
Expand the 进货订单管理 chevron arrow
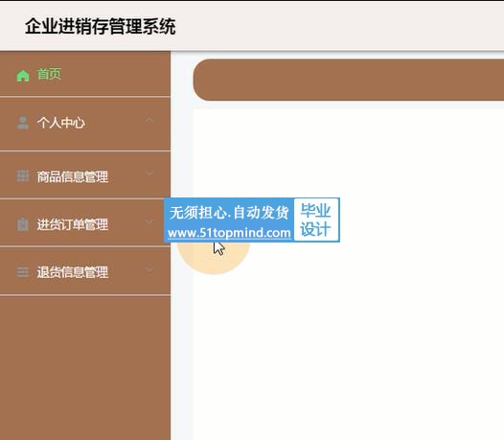(x=149, y=221)
